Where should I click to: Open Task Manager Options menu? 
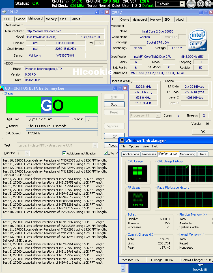point(134,146)
